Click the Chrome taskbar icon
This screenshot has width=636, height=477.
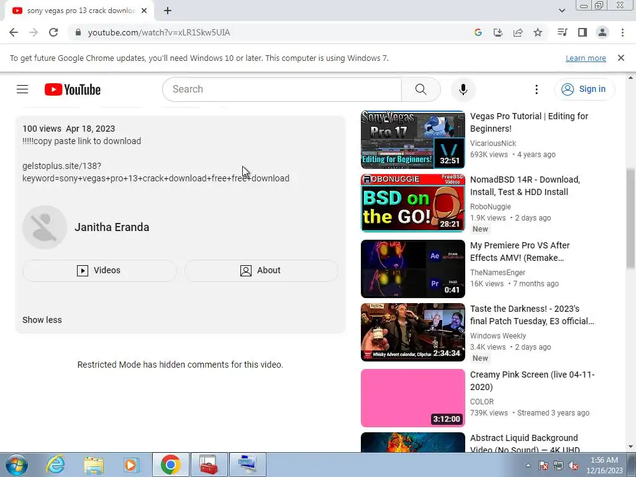click(170, 465)
